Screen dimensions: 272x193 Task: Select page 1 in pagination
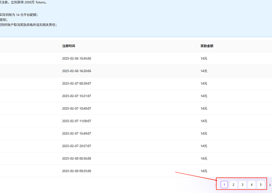(224, 185)
